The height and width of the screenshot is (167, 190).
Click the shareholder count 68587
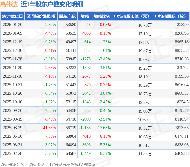click(71, 154)
